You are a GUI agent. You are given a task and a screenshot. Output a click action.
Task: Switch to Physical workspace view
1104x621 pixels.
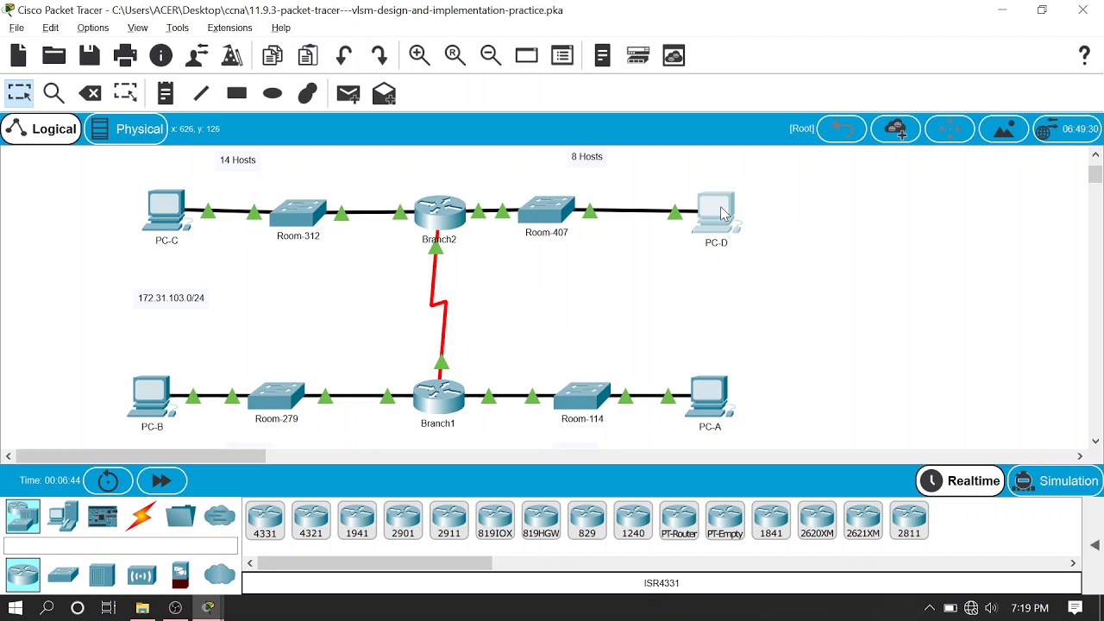pos(126,129)
